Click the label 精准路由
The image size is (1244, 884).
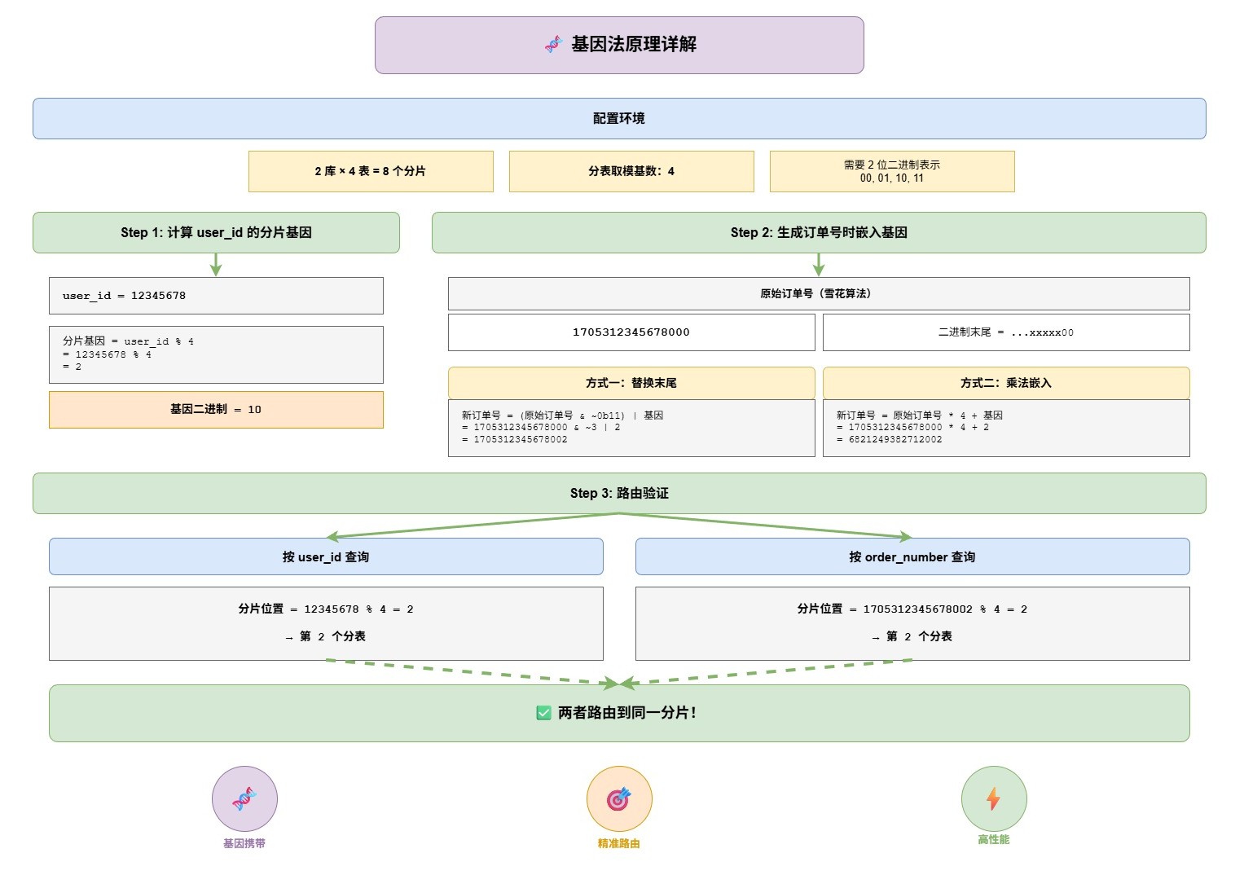(619, 843)
